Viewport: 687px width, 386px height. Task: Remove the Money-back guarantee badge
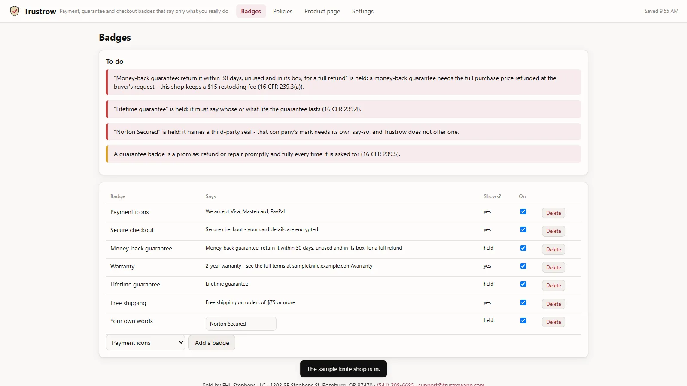553,250
